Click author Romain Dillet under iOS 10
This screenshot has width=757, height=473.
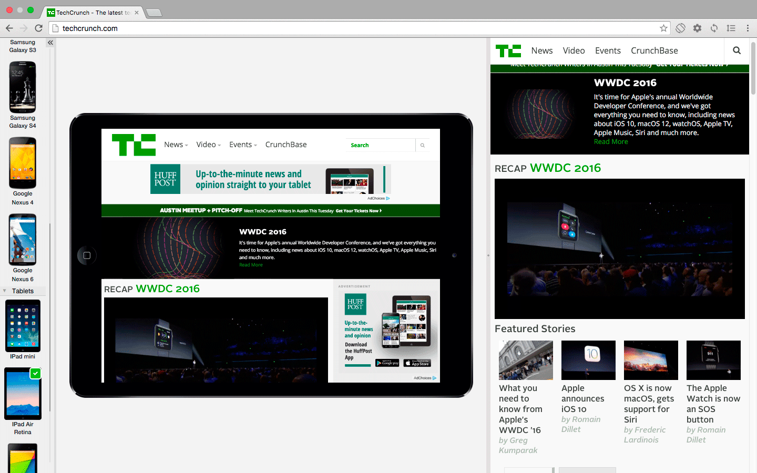pos(580,424)
